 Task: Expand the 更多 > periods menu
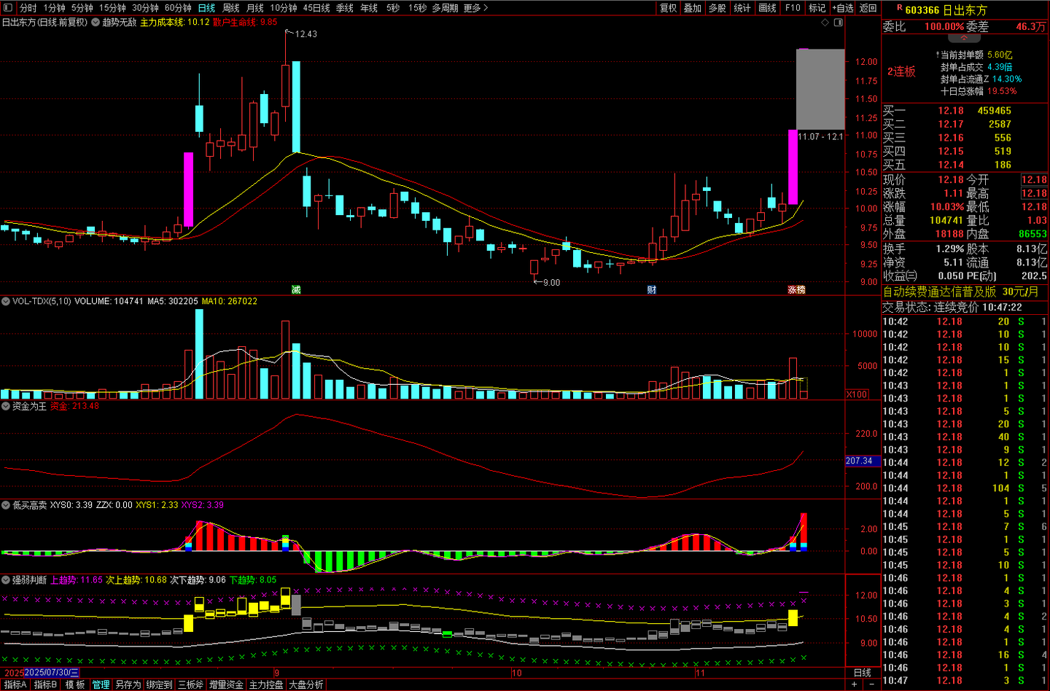[x=475, y=8]
